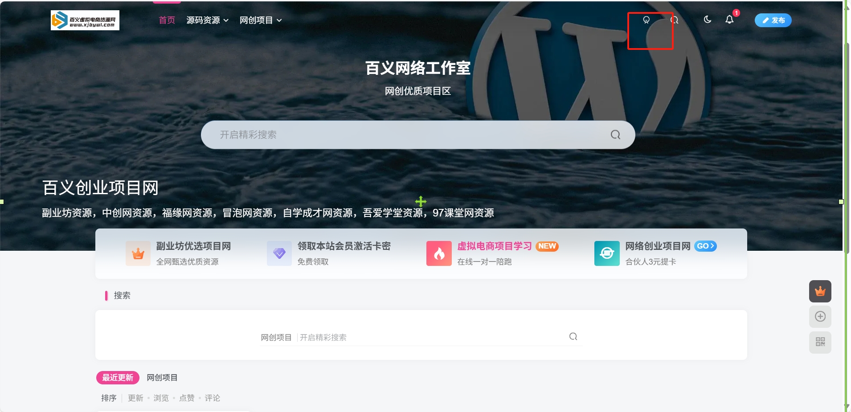
Task: Click the 免费领取 subtitle
Action: (x=313, y=262)
